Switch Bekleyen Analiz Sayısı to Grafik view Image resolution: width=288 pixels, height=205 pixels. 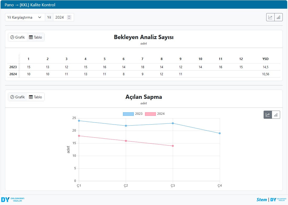click(18, 37)
